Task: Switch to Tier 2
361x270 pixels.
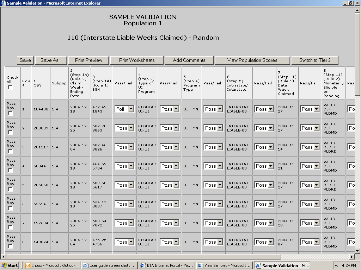Action: tap(314, 60)
